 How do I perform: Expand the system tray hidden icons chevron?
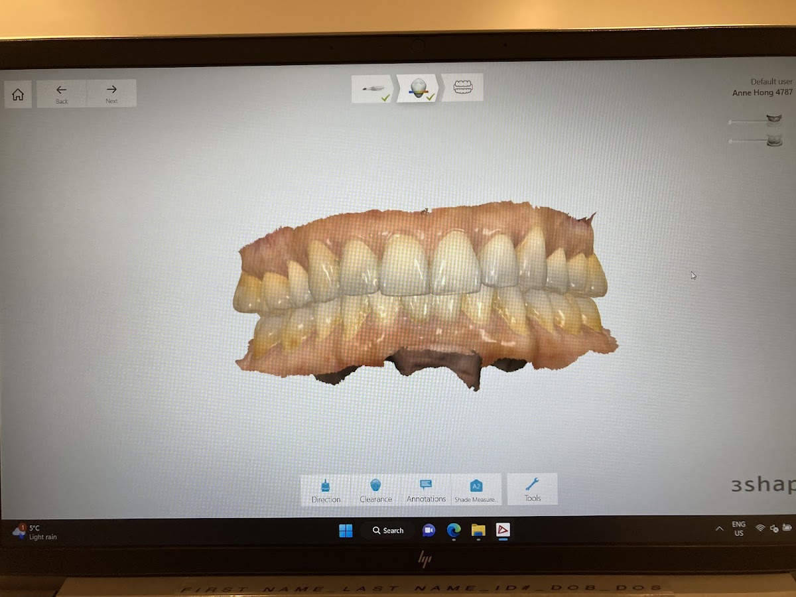(x=719, y=529)
